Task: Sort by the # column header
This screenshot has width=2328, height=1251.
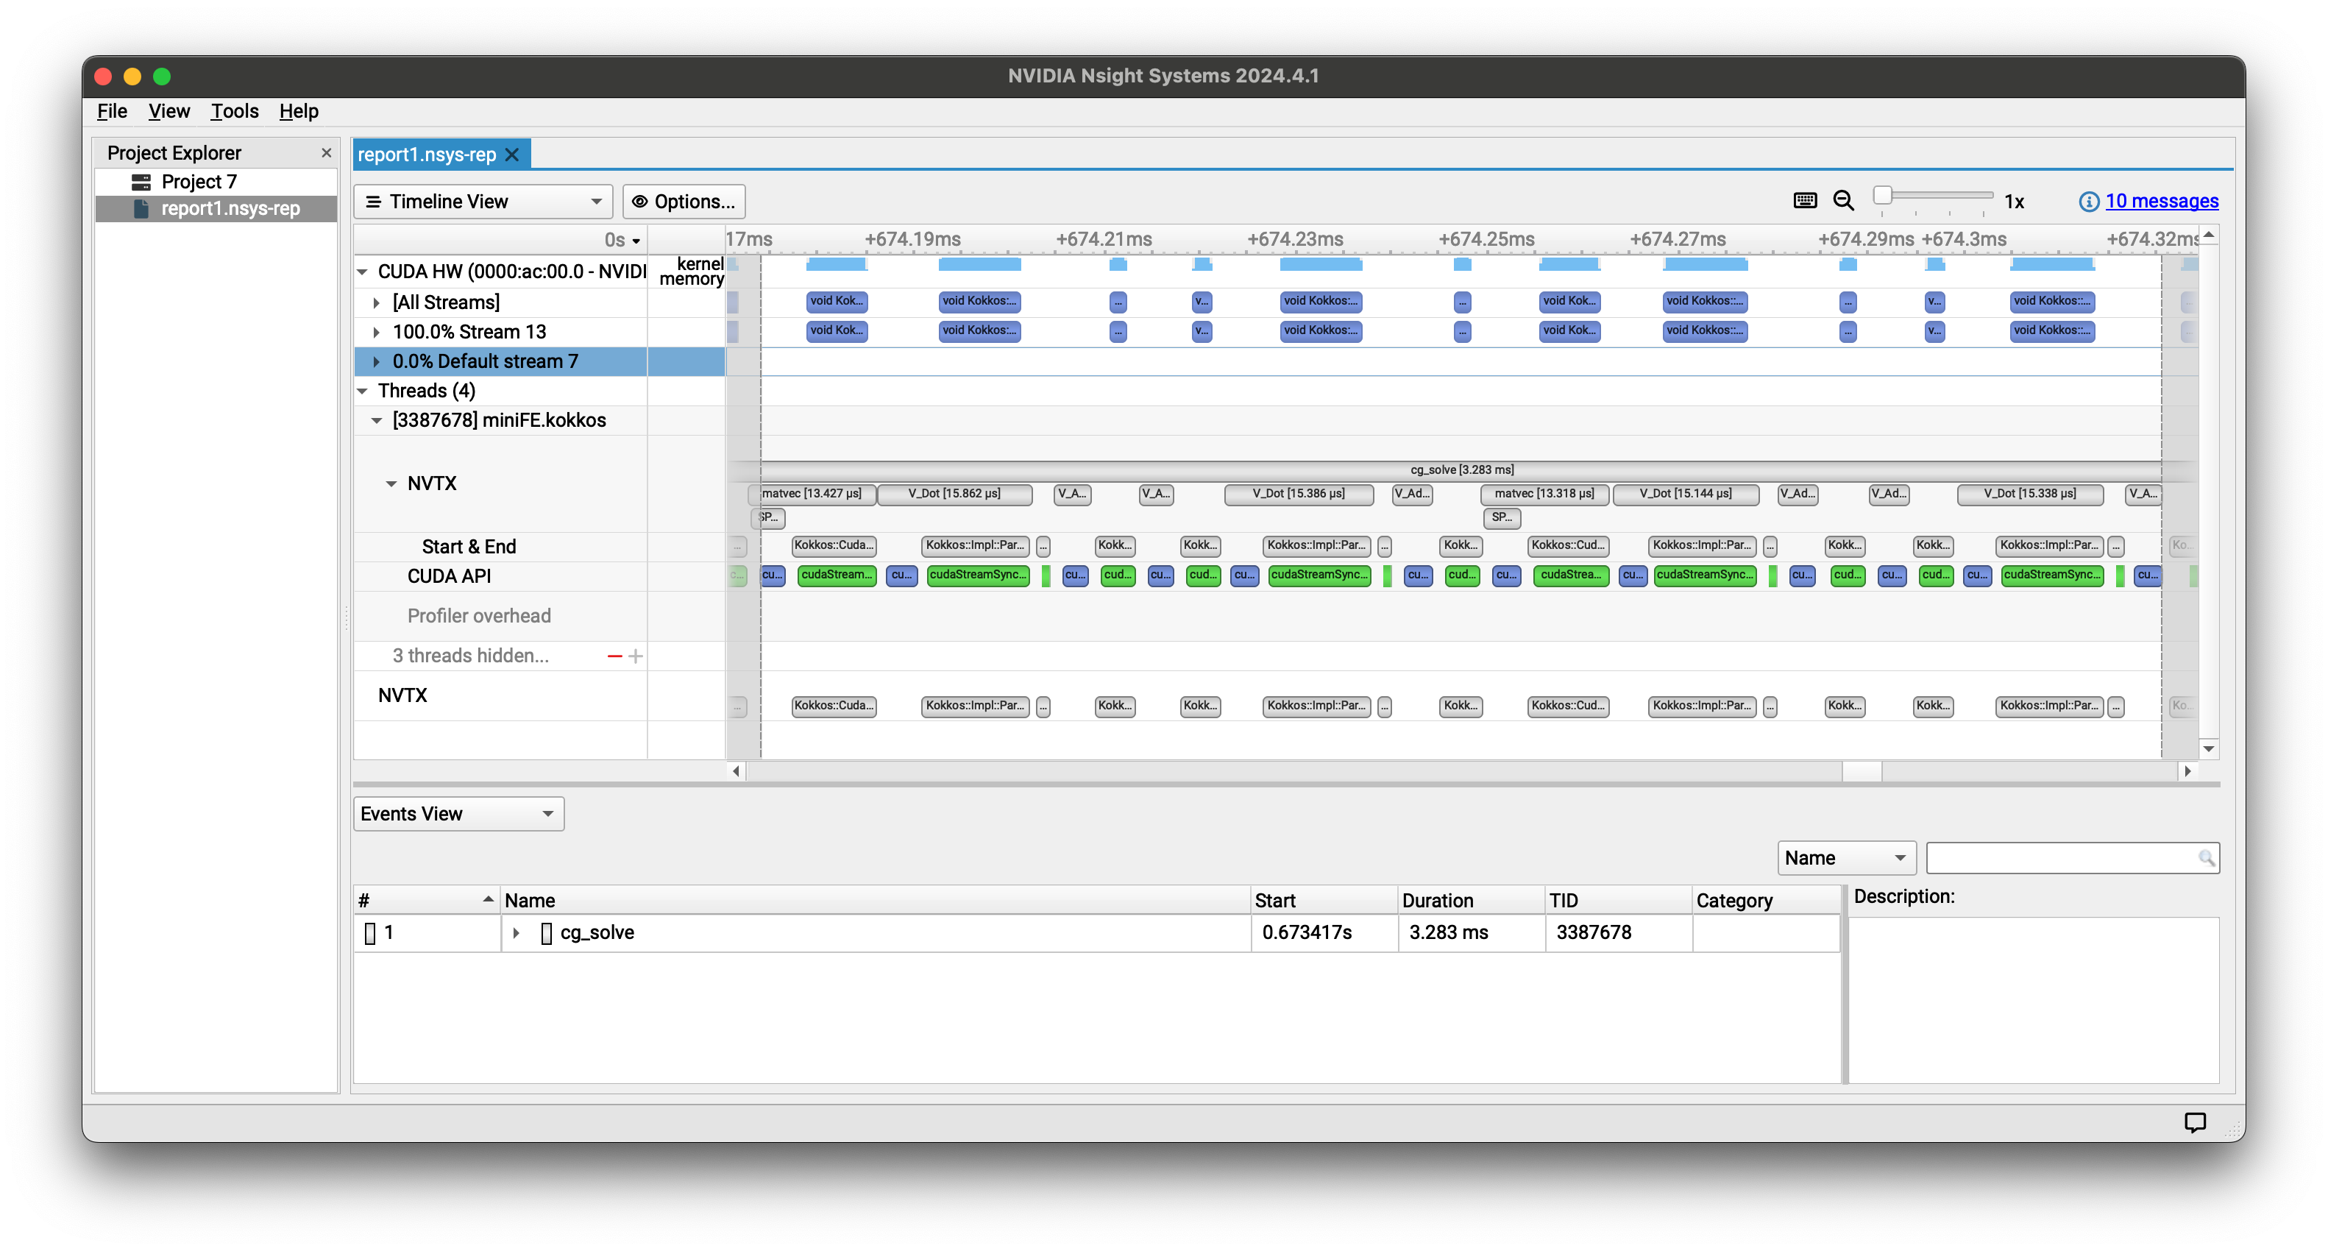Action: pyautogui.click(x=427, y=900)
